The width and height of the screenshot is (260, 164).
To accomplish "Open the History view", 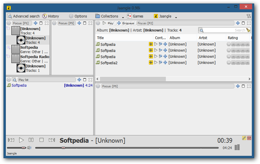I will tap(51, 16).
